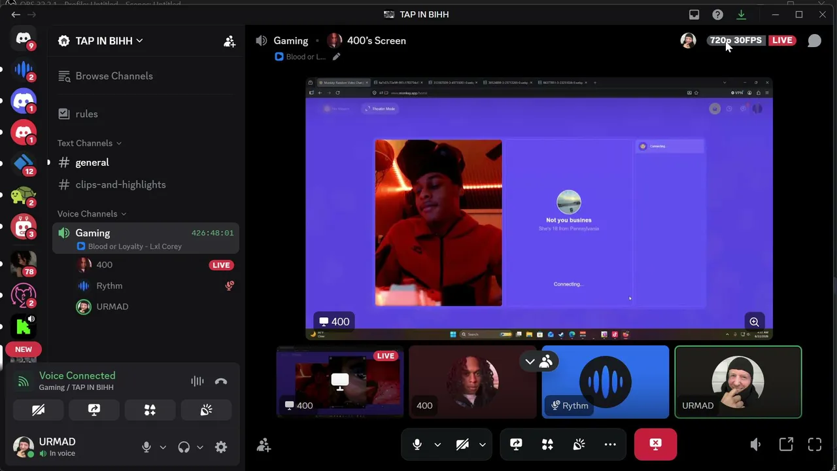Jump to NEW unread servers
837x471 pixels.
coord(24,349)
